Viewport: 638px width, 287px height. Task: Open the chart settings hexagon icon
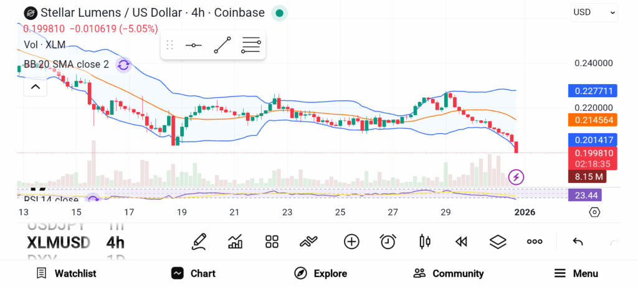click(594, 212)
